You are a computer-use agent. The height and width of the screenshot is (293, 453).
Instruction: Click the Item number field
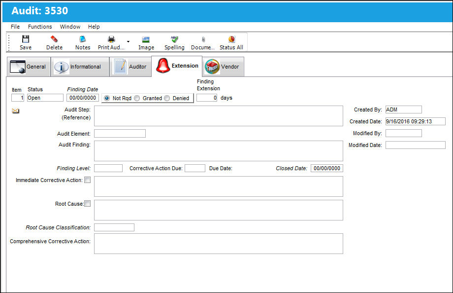18,98
